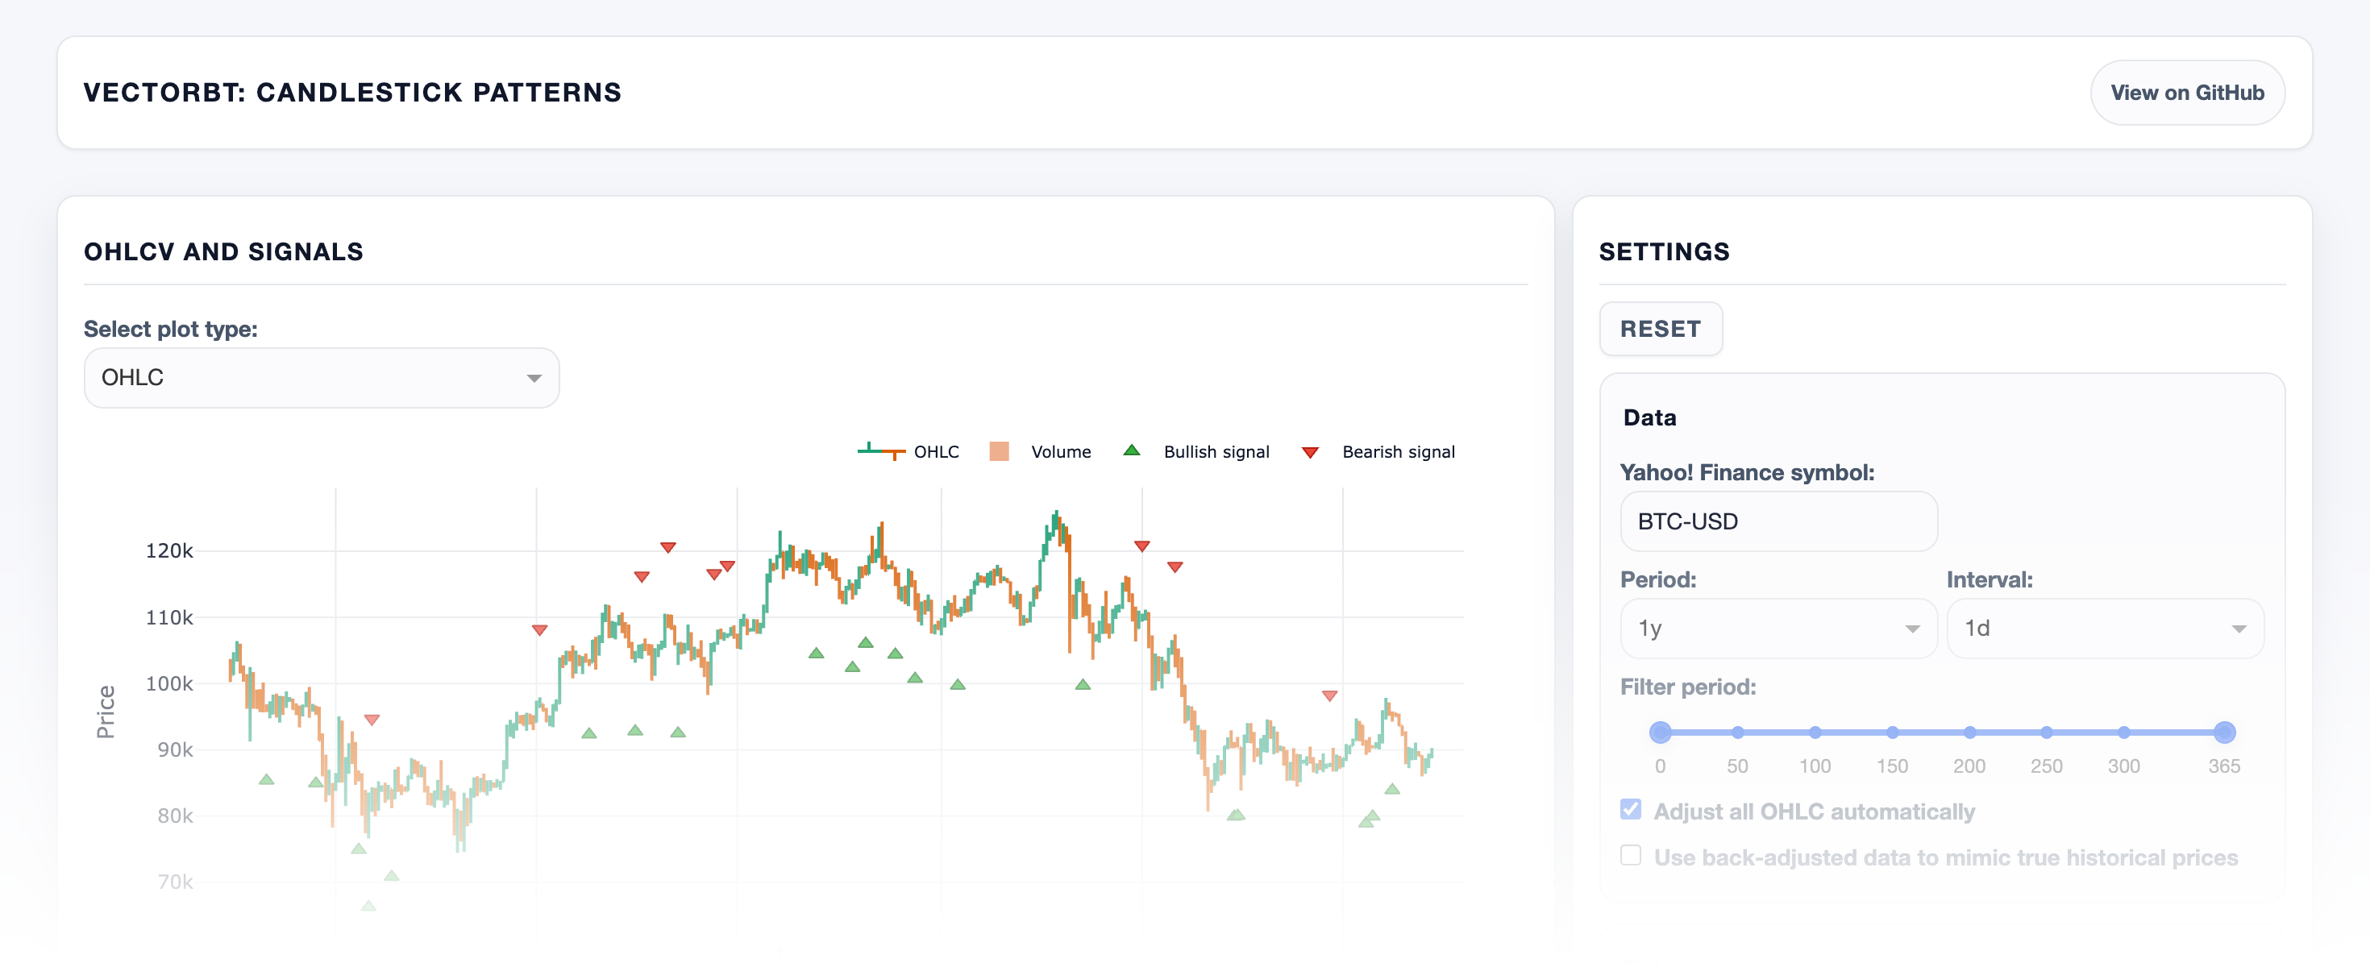
Task: Click the bearish triangle near 94k left side
Action: 372,720
